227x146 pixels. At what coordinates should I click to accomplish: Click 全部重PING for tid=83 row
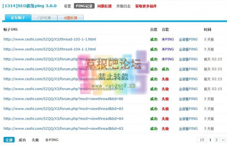click(x=188, y=129)
